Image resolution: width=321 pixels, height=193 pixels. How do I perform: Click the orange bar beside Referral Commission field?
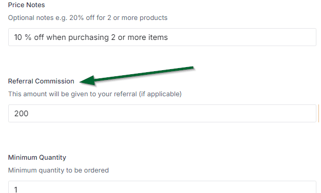[318, 113]
